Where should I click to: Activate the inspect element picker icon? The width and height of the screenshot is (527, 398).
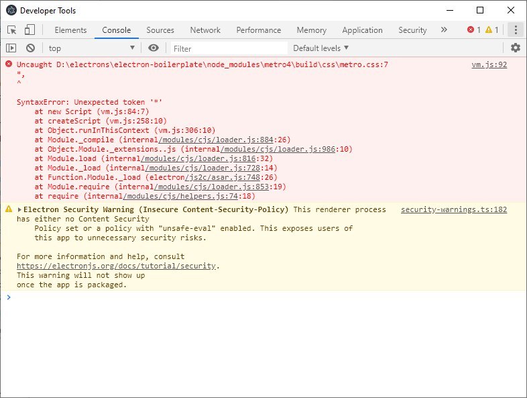[x=12, y=30]
